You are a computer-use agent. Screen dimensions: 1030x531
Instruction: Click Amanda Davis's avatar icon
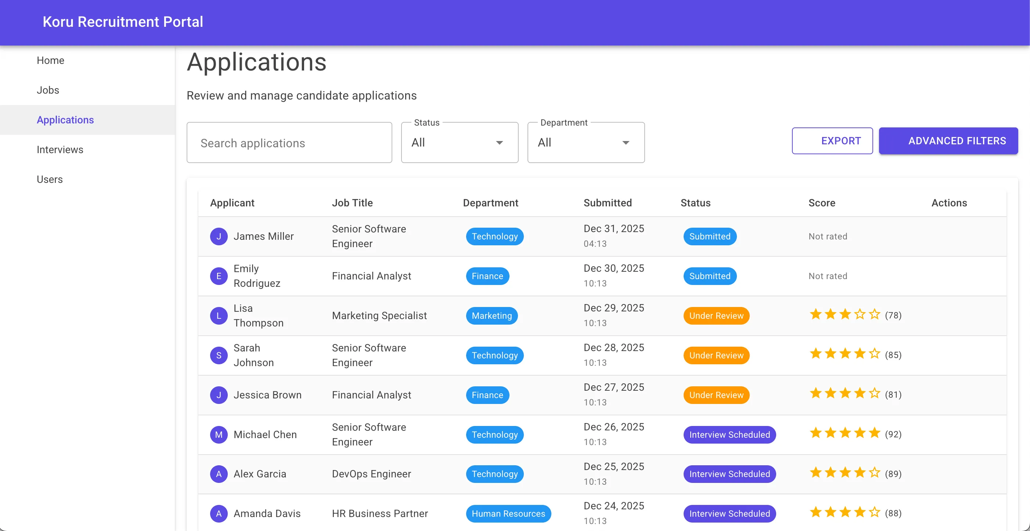tap(219, 513)
